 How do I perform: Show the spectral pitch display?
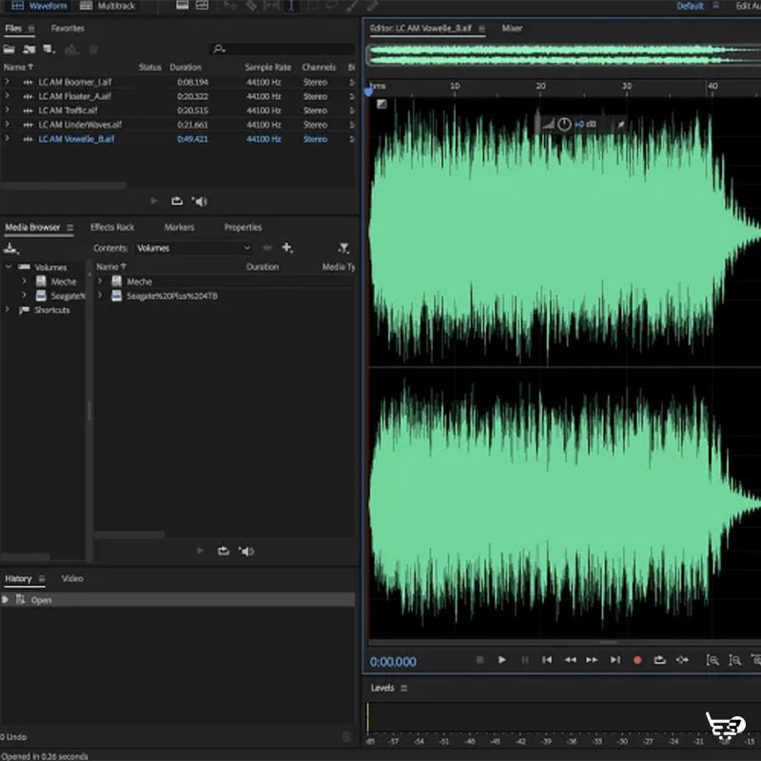pyautogui.click(x=203, y=6)
